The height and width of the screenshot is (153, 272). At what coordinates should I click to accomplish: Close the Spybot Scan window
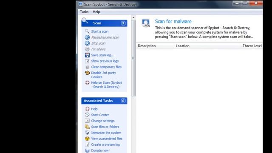[256, 3]
